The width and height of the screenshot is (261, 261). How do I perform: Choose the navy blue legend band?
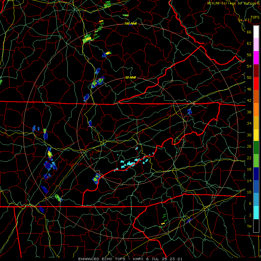(x=256, y=174)
